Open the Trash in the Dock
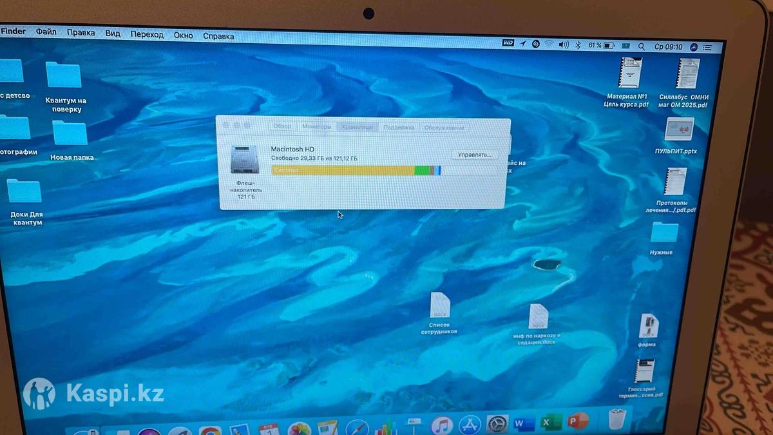The image size is (773, 435). 618,420
